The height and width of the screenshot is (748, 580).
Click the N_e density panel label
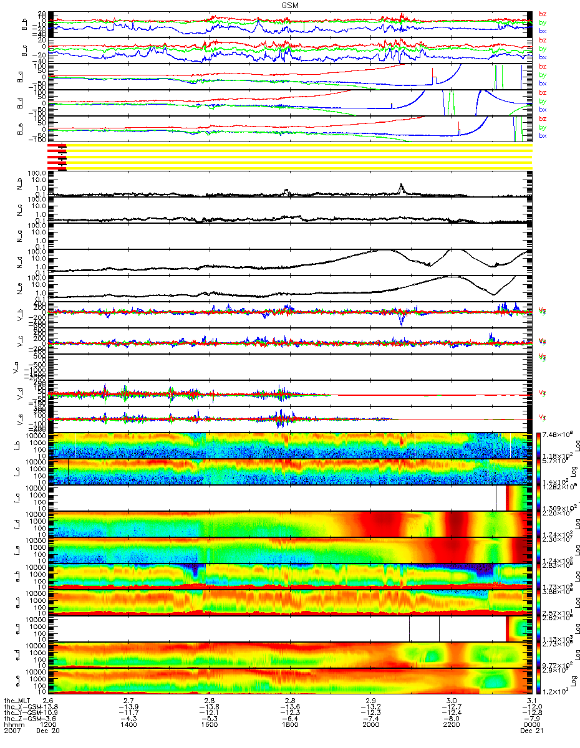[x=18, y=289]
